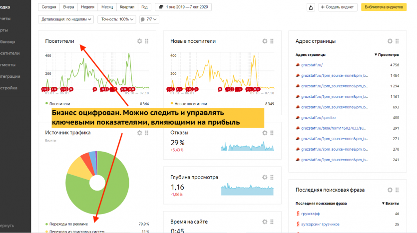
Task: Open settings gear of Новые посетители widget
Action: [265, 41]
